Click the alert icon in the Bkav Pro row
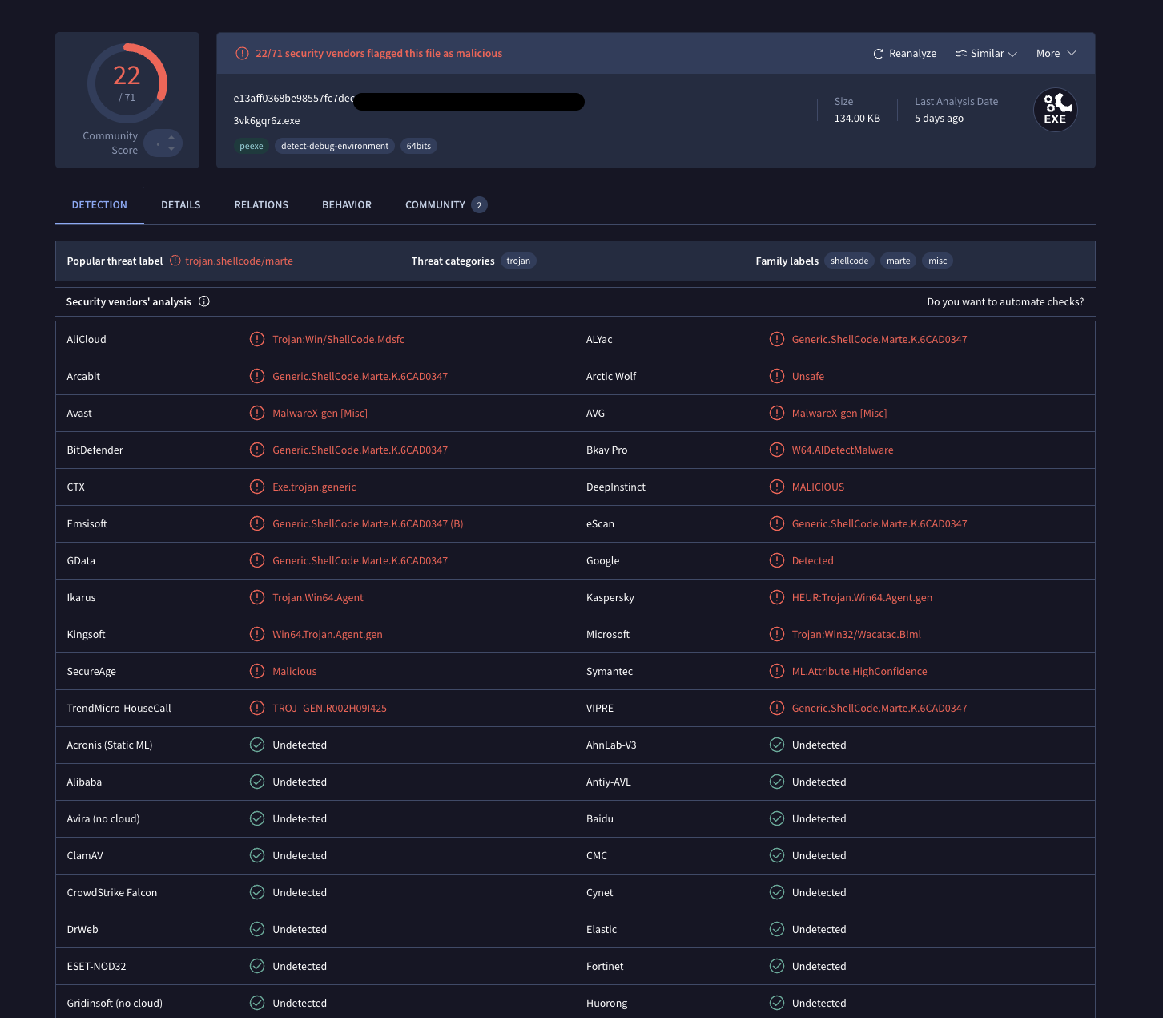The width and height of the screenshot is (1163, 1018). tap(777, 450)
